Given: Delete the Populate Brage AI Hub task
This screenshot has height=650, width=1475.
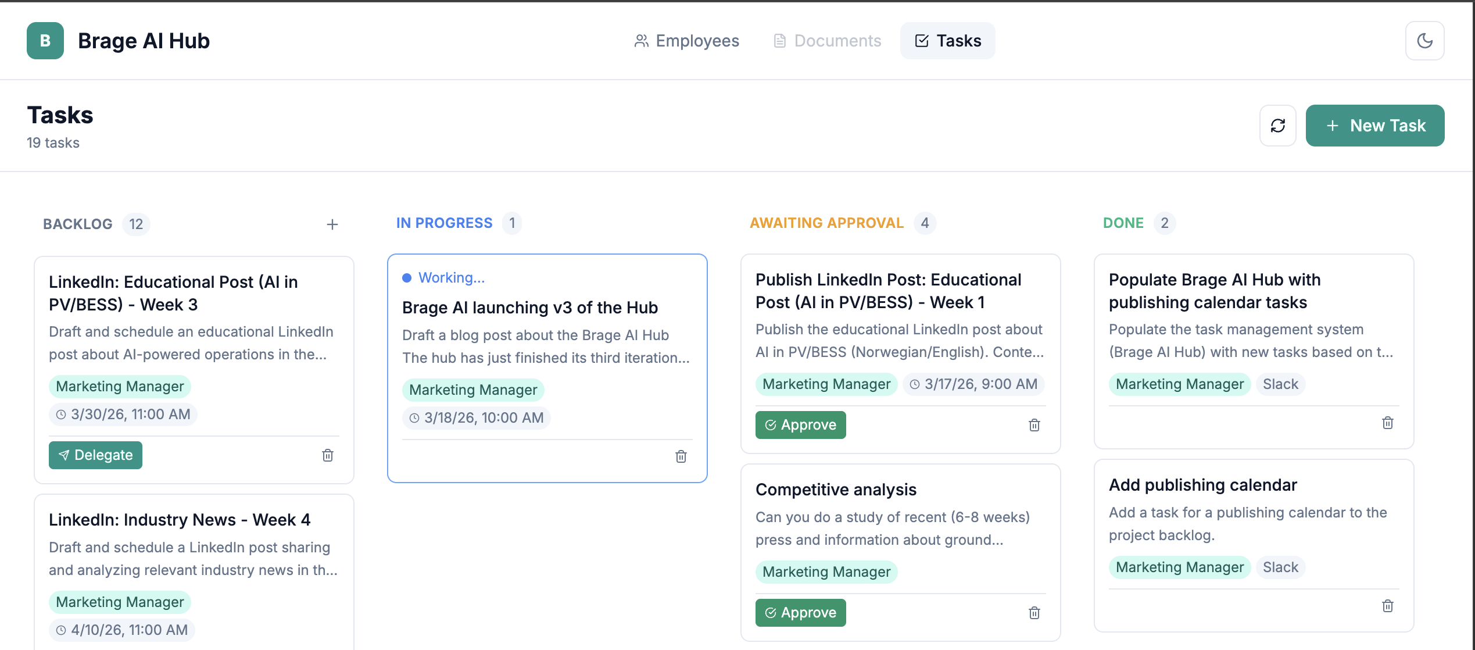Looking at the screenshot, I should click(x=1388, y=423).
